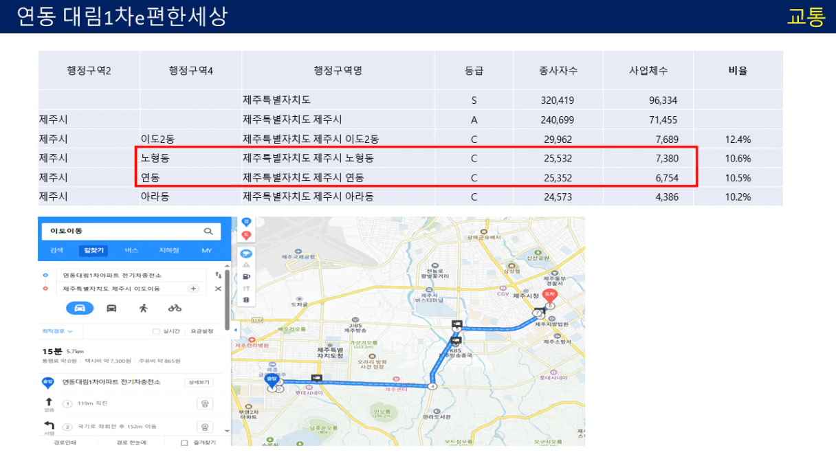Click the 경로인쇄 button
This screenshot has height=470, width=836.
(65, 443)
